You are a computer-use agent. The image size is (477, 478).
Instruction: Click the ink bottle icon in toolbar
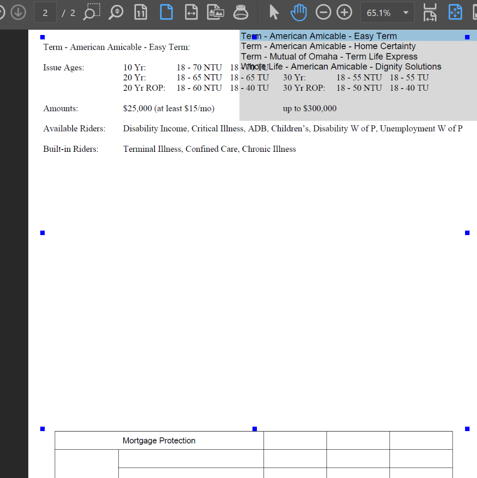click(240, 12)
